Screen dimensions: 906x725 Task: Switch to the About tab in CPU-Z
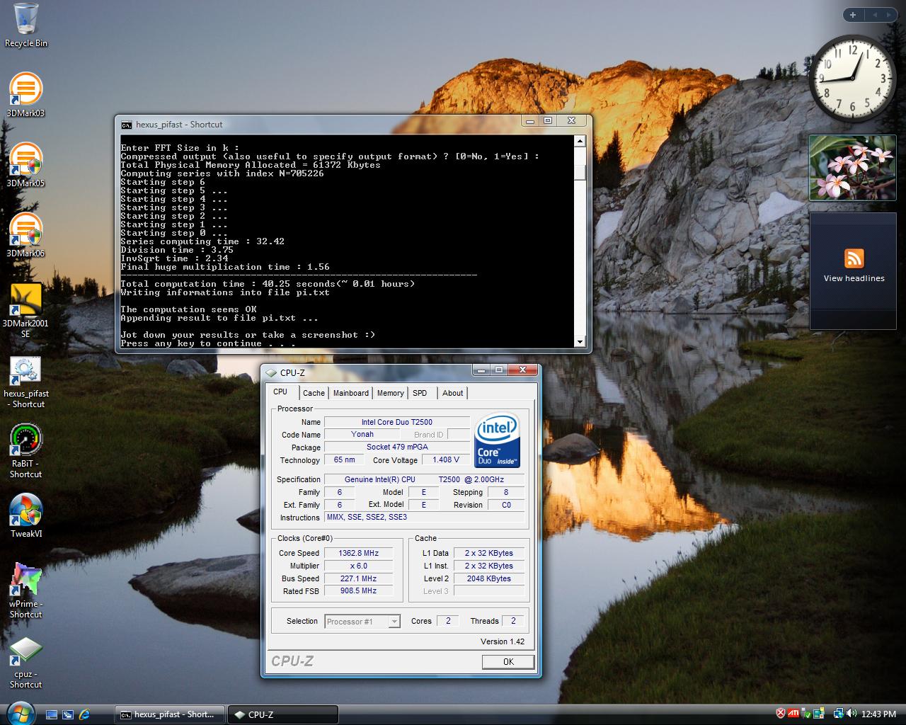pyautogui.click(x=453, y=393)
